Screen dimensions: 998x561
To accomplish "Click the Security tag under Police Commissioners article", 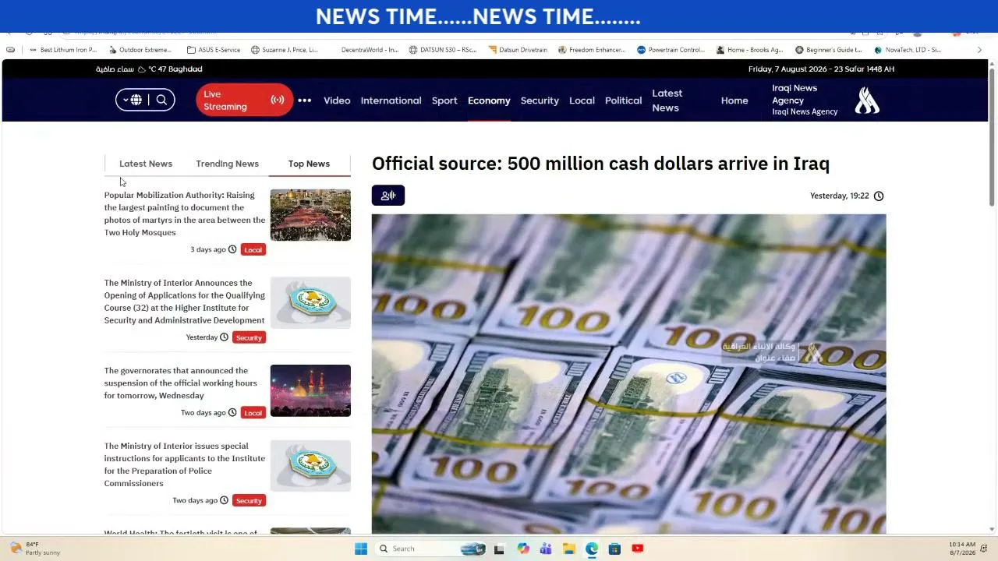I will [x=249, y=500].
